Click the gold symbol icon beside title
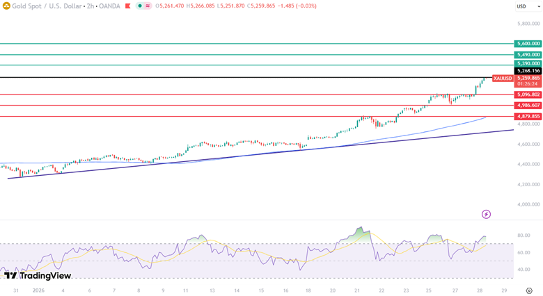The width and height of the screenshot is (543, 296). 6,6
